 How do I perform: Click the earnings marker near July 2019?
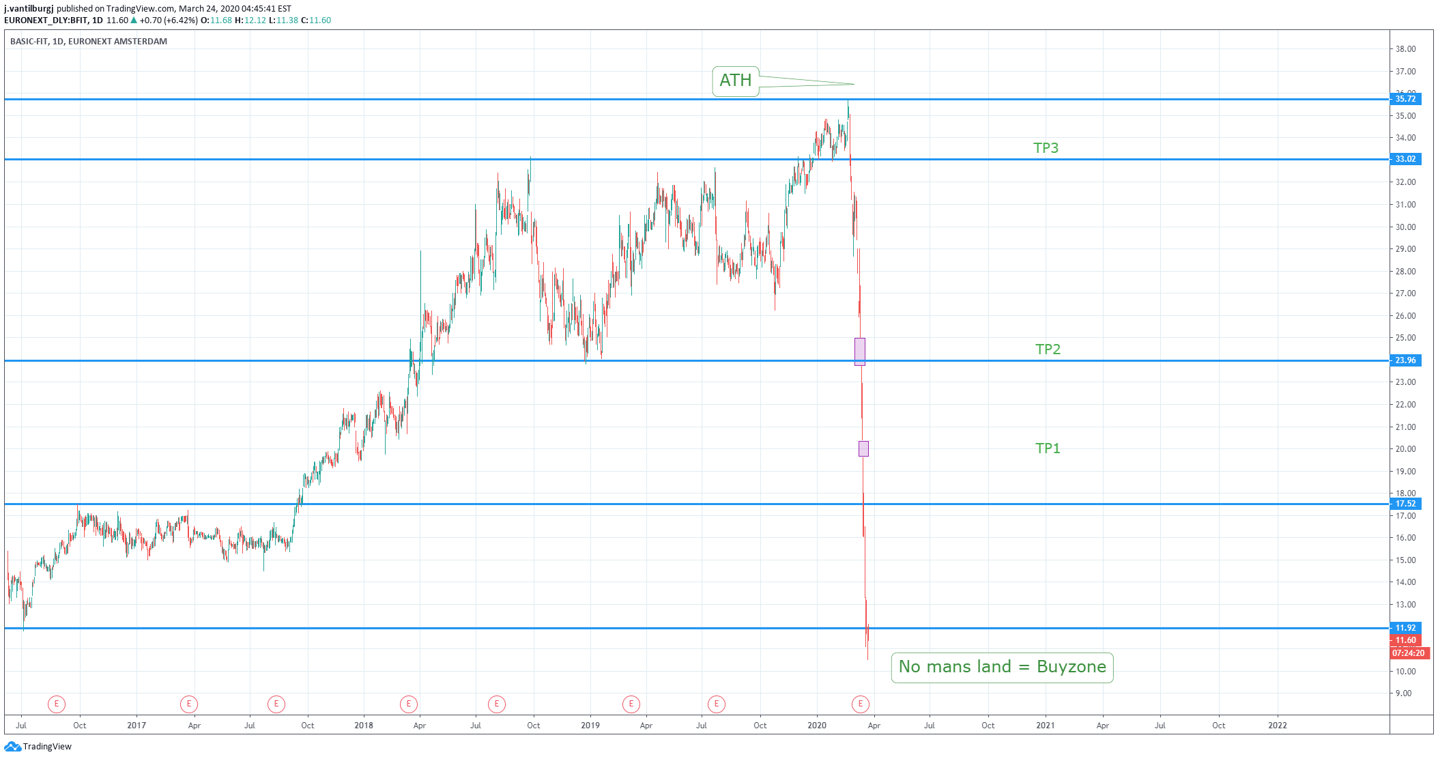tap(717, 704)
